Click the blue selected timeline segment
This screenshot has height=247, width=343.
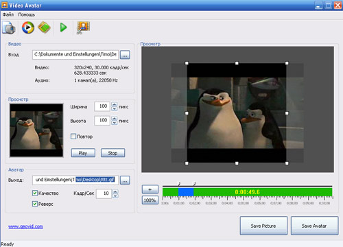point(186,192)
